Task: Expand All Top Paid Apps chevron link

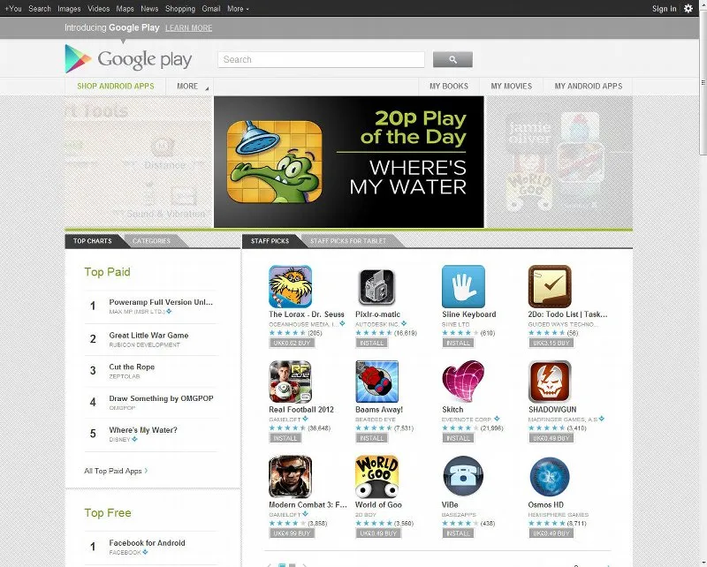Action: click(116, 471)
